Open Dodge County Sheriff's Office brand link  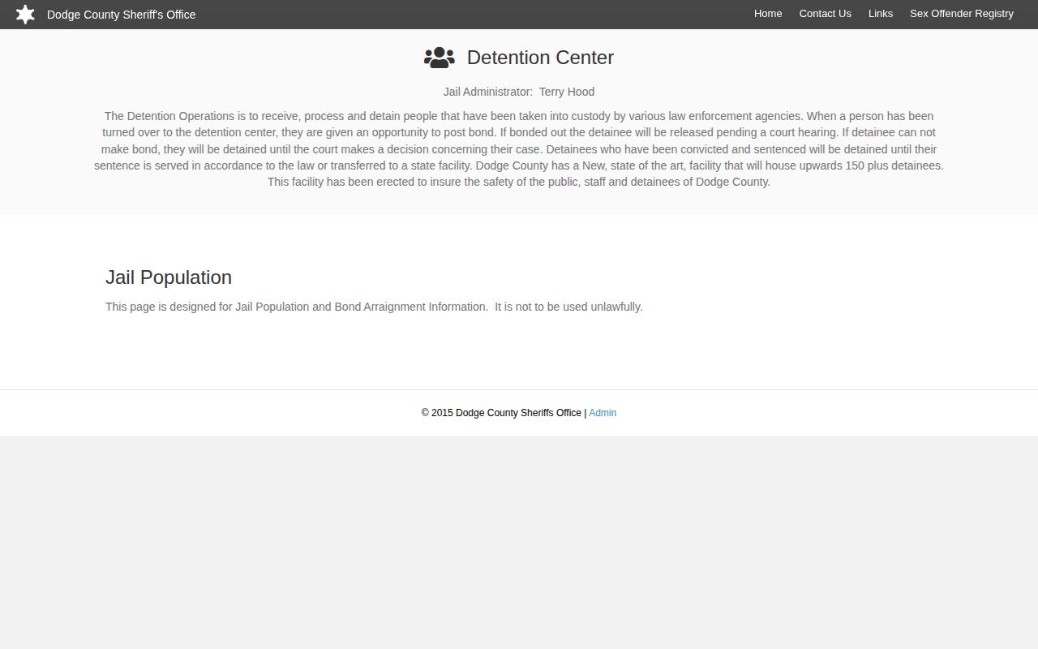coord(122,15)
